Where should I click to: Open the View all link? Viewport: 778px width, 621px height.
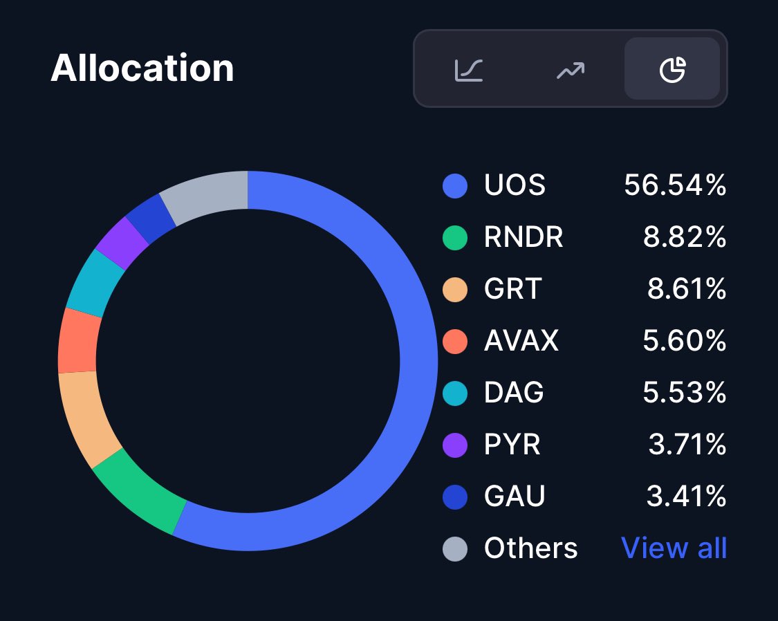click(674, 548)
